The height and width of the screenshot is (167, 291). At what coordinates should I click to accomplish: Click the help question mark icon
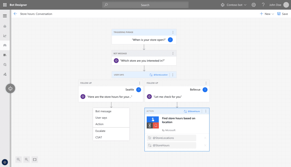pos(263,5)
